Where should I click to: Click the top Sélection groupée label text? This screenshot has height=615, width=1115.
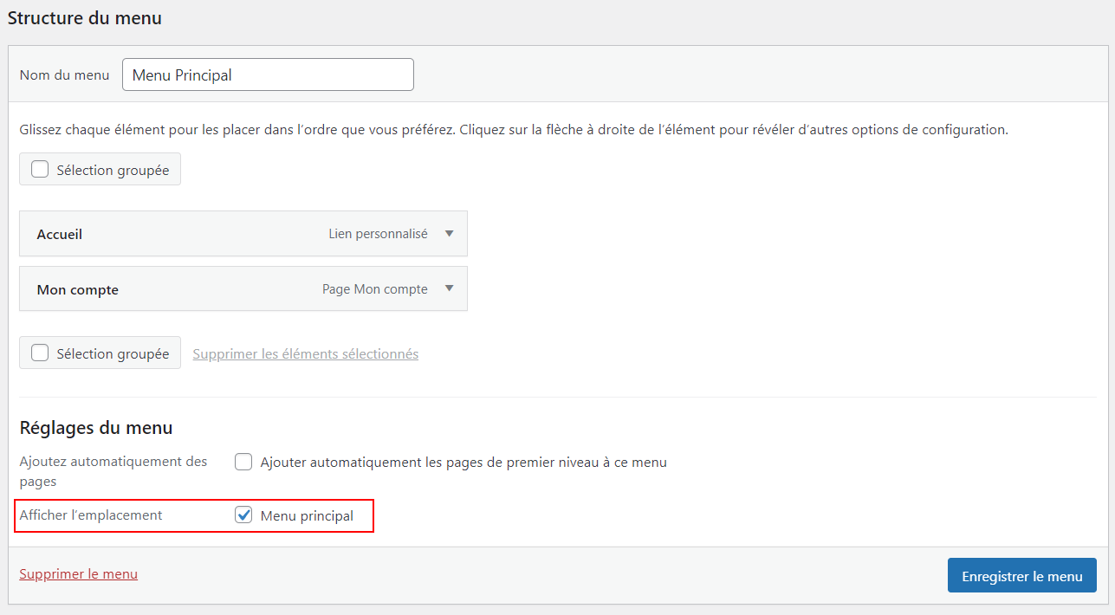click(113, 171)
